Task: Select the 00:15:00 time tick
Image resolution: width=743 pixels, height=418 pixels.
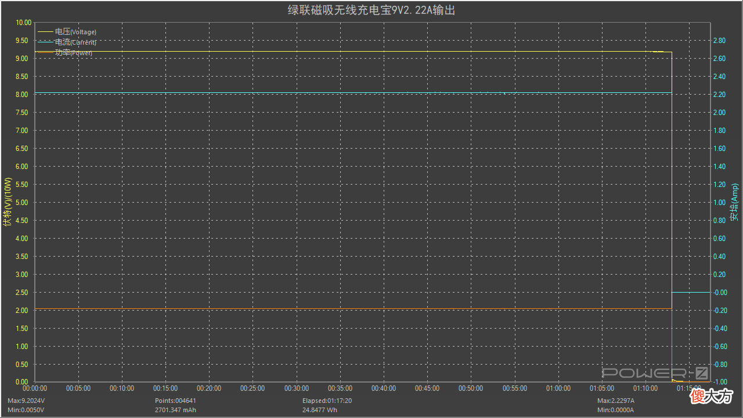Action: 165,389
